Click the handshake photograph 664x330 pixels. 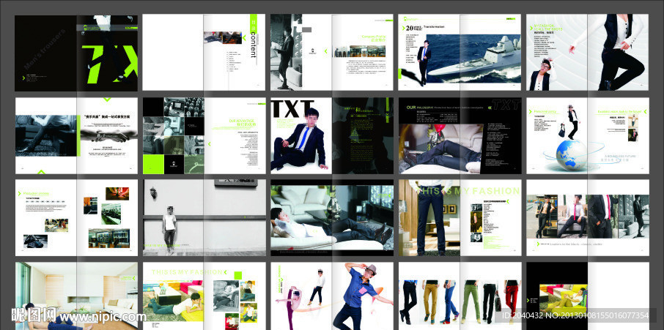108,135
